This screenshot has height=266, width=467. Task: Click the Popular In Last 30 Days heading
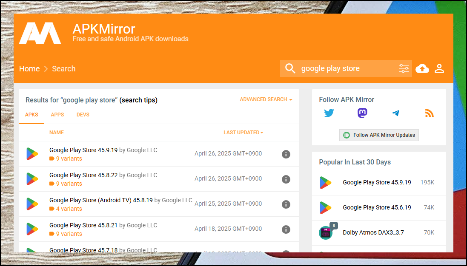[355, 162]
